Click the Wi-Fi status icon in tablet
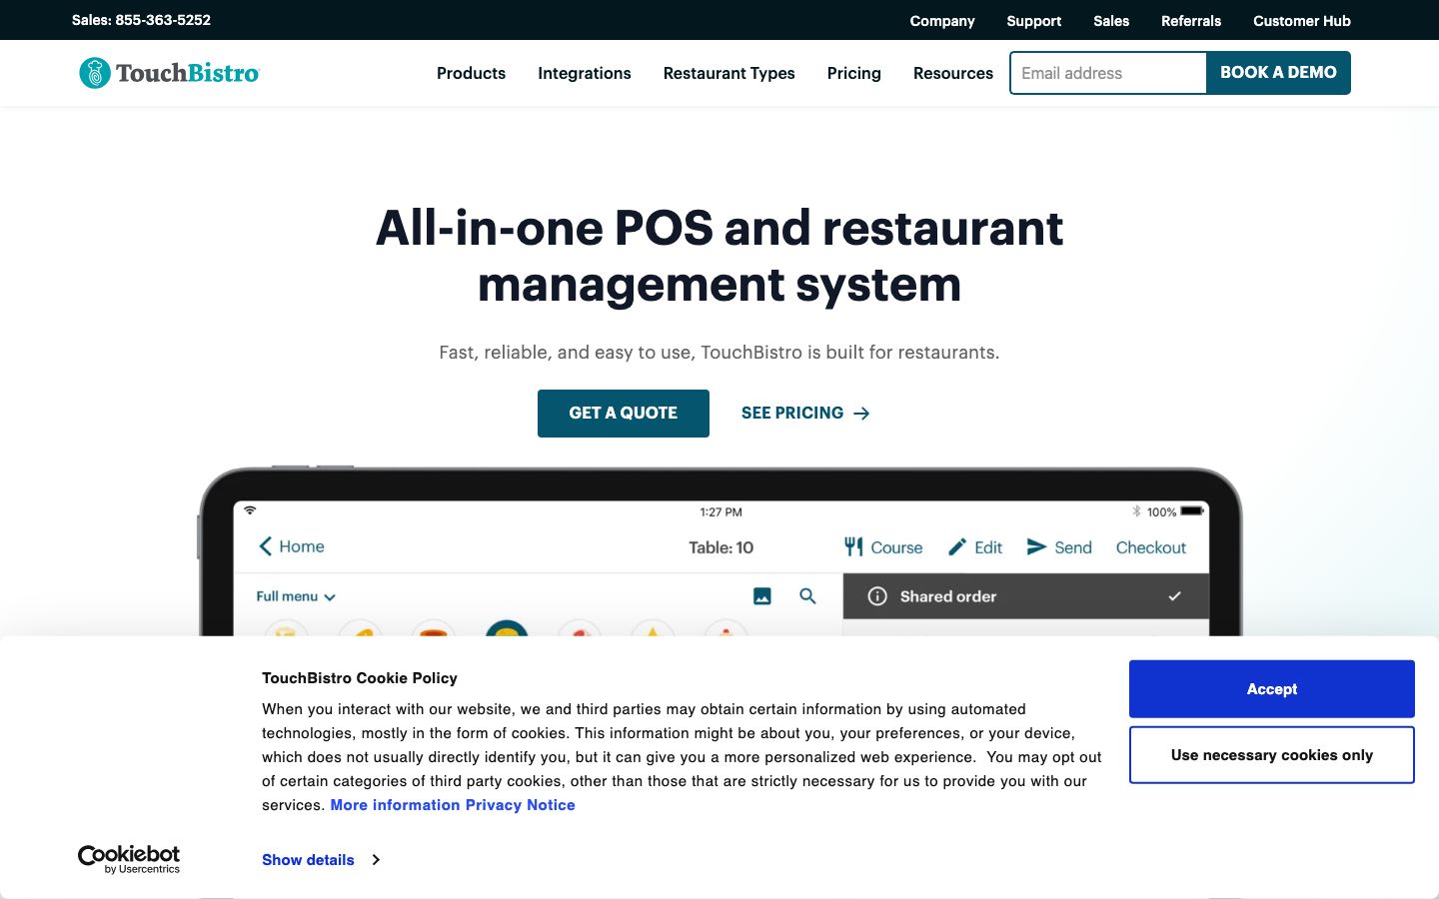The image size is (1439, 899). point(250,510)
